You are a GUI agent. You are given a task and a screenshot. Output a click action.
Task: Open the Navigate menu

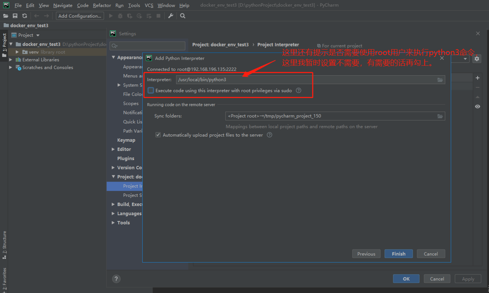tap(63, 5)
